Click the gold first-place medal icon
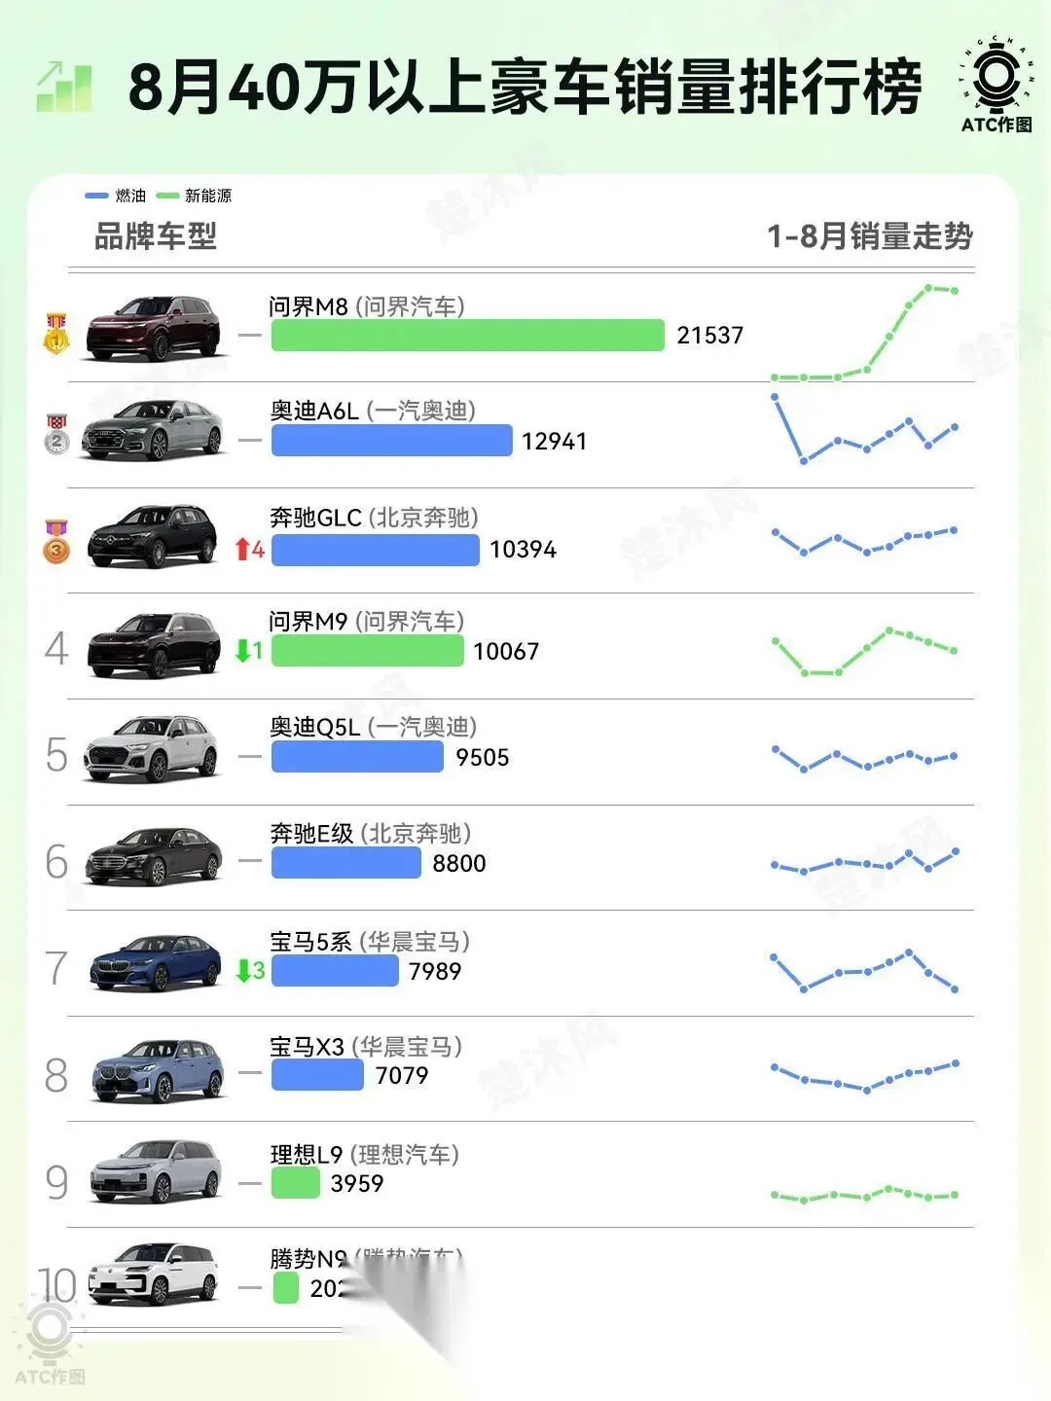 56,333
